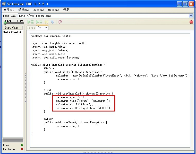The image size is (196, 154).
Task: Expand the Base URL dropdown arrow
Action: [191, 16]
